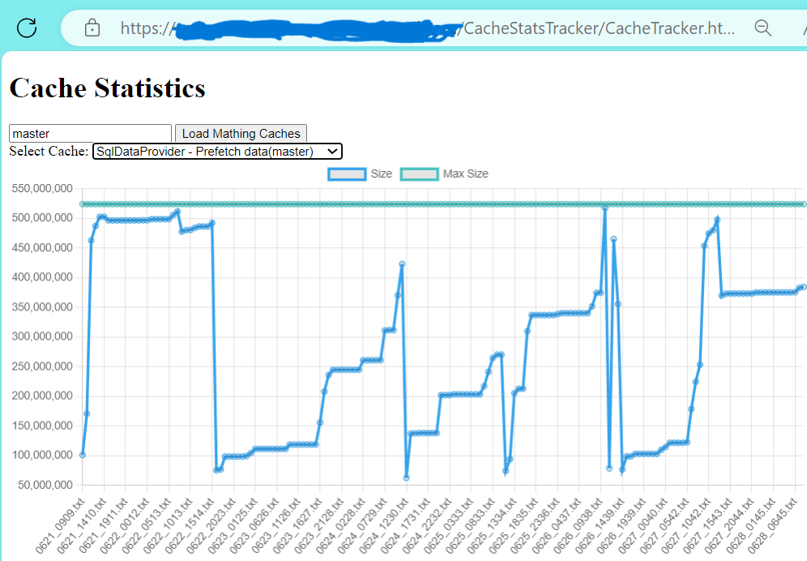807x561 pixels.
Task: Click the text field containing "master"
Action: [x=90, y=133]
